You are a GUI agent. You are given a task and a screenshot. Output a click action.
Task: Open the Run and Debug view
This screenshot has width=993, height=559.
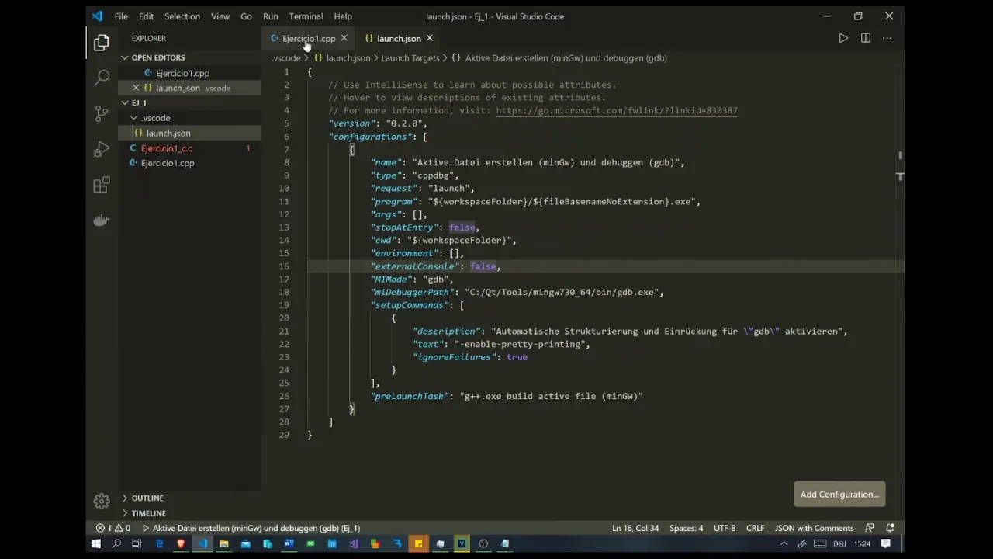click(x=102, y=149)
